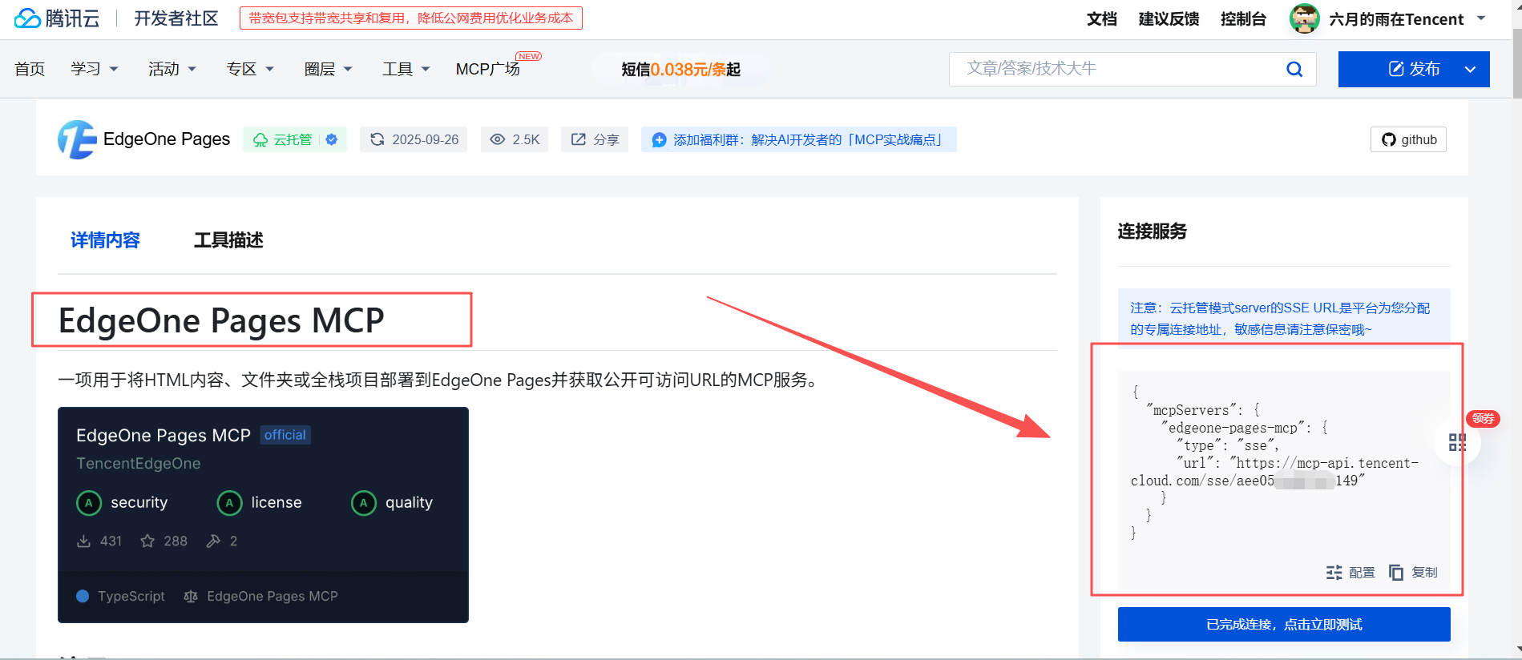The height and width of the screenshot is (660, 1522).
Task: Click the tools wrench icon beside 2
Action: click(213, 541)
